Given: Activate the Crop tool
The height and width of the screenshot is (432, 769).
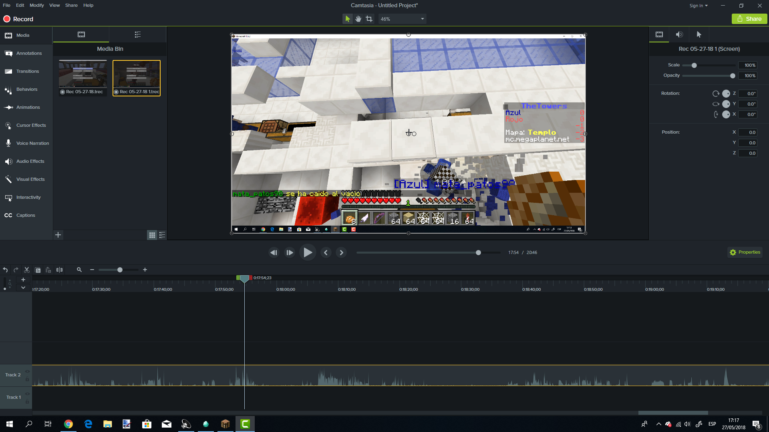Looking at the screenshot, I should point(369,19).
